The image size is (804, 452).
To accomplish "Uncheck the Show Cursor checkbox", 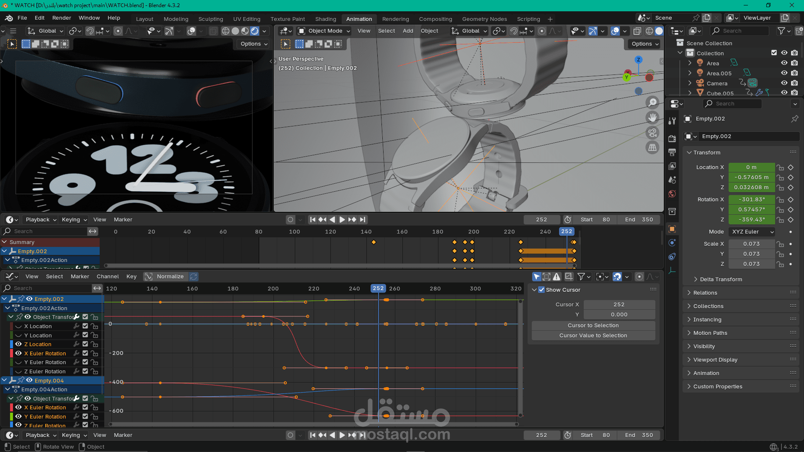I will (541, 290).
